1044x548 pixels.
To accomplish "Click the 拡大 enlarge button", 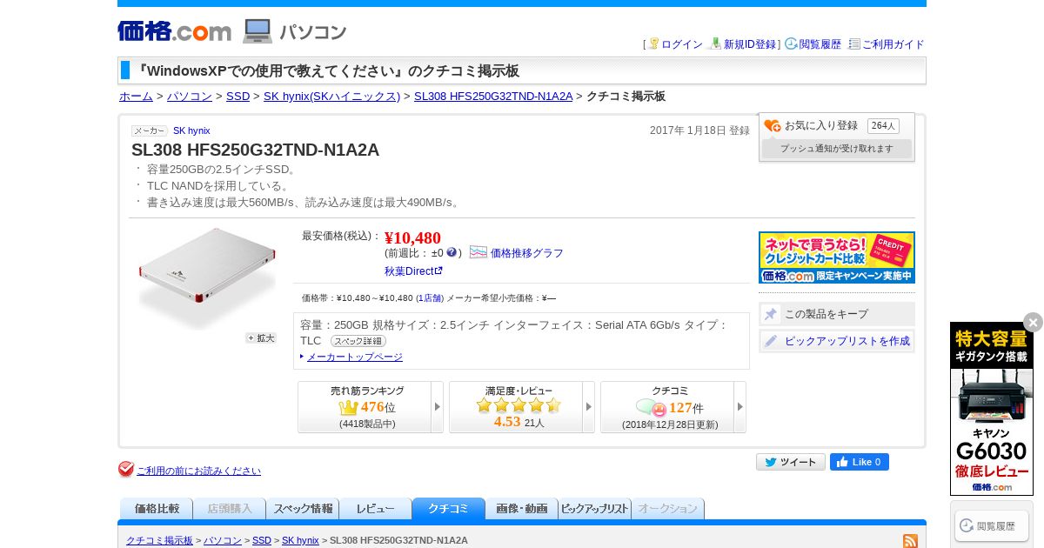I will click(x=261, y=338).
